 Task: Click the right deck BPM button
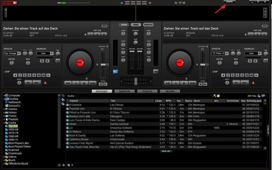tap(265, 26)
